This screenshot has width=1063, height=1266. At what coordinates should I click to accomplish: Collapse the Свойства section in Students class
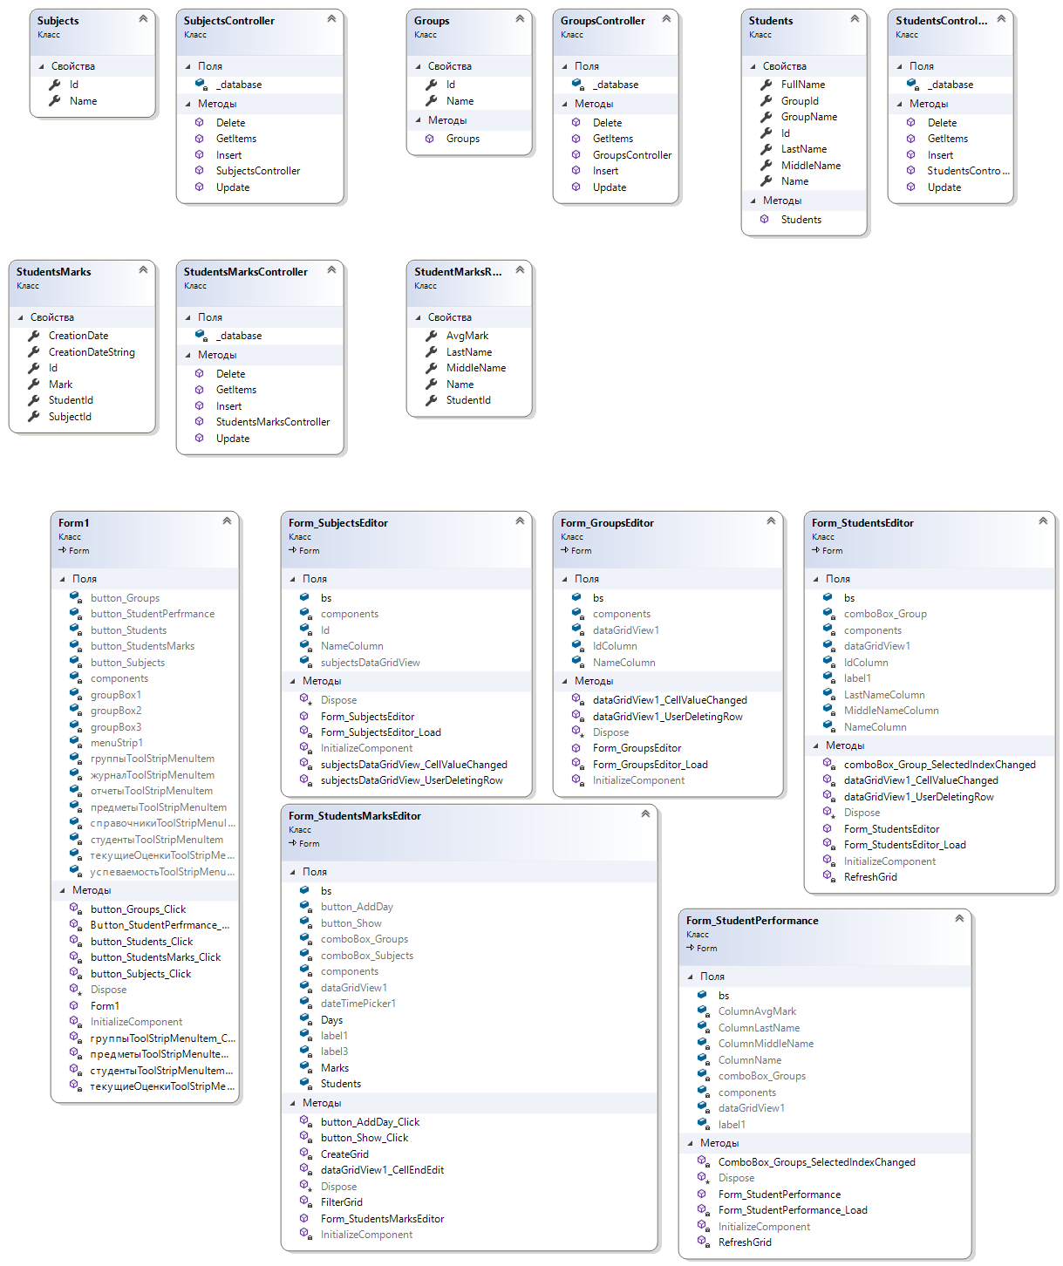[x=753, y=66]
